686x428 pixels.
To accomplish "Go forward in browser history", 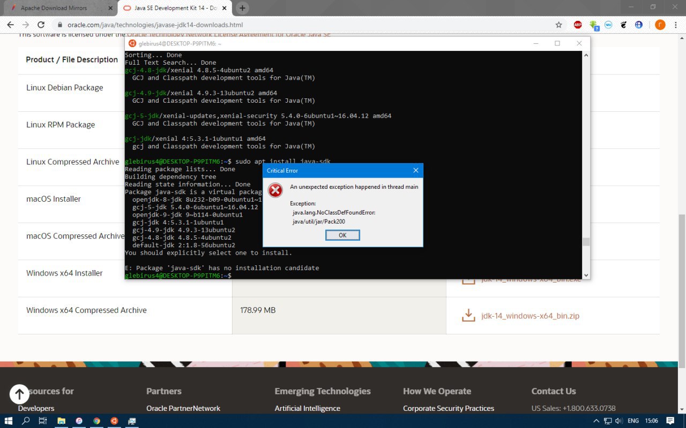I will 25,25.
